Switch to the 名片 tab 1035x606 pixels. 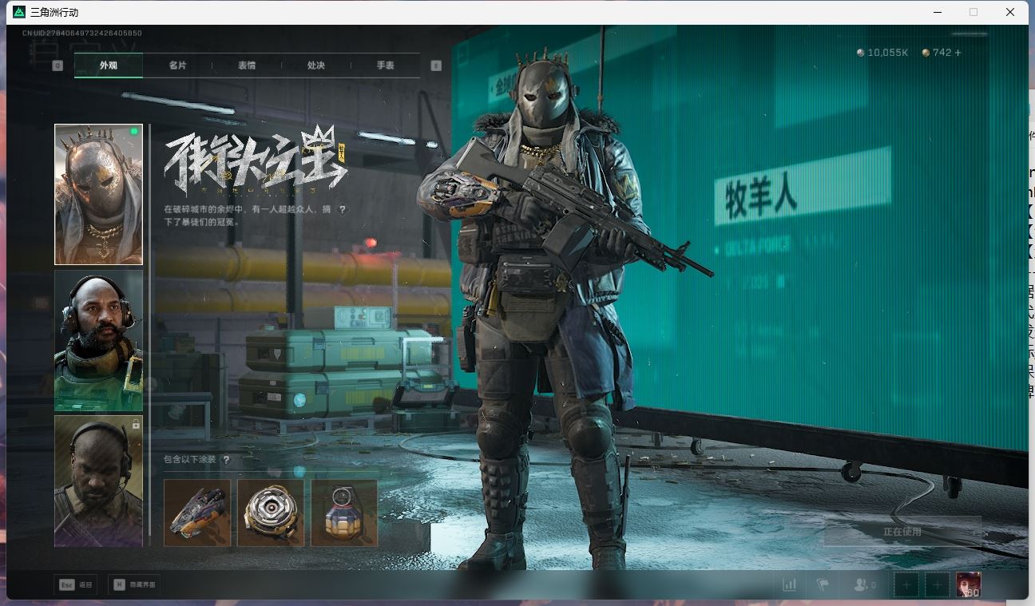click(176, 65)
